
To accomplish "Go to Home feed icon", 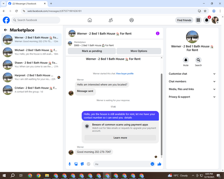I will 90,20.
